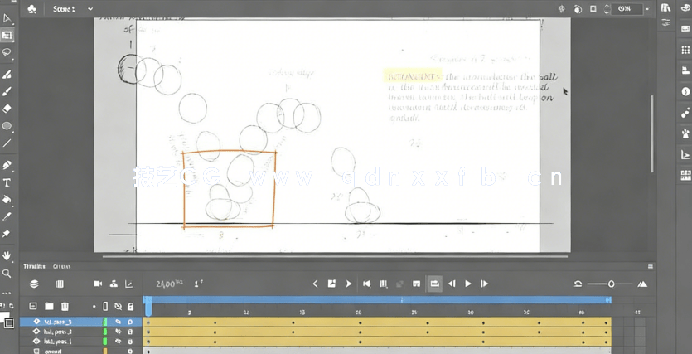
Task: Jump to the first frame button
Action: (x=367, y=284)
